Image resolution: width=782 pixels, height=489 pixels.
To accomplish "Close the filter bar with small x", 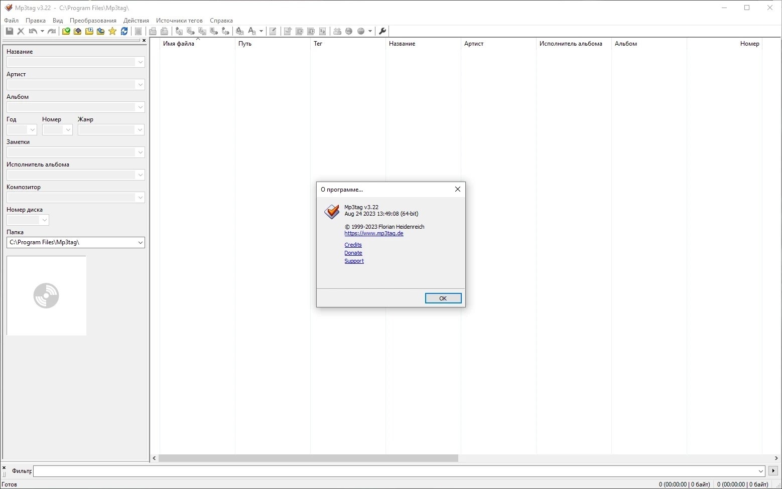I will (x=4, y=467).
